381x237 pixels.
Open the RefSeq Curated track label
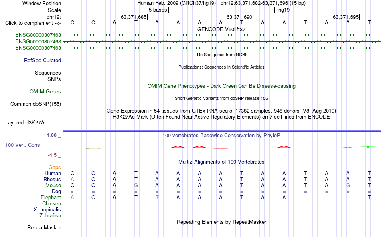click(x=43, y=60)
